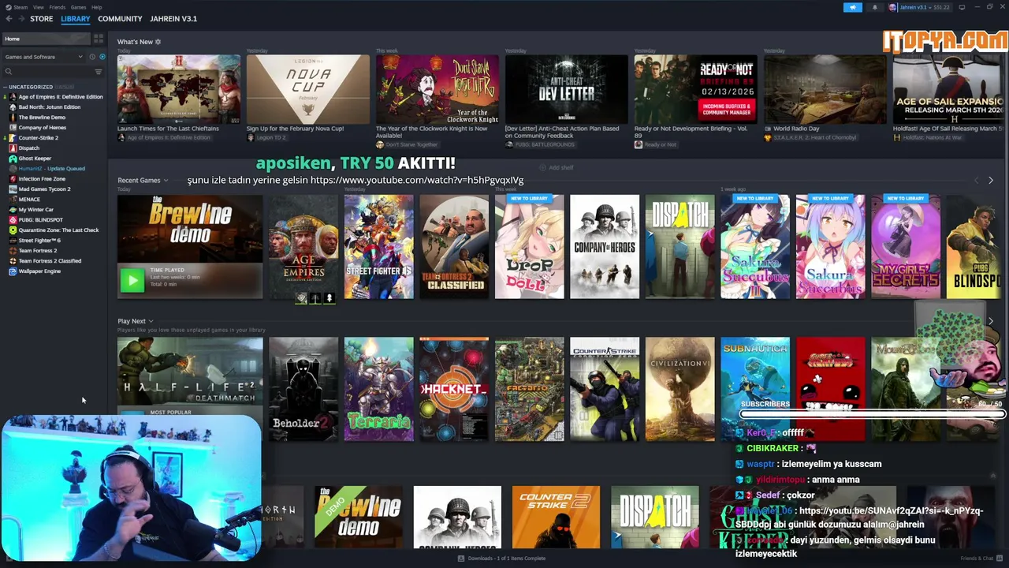Open the Games menu
The width and height of the screenshot is (1009, 568).
click(x=78, y=7)
